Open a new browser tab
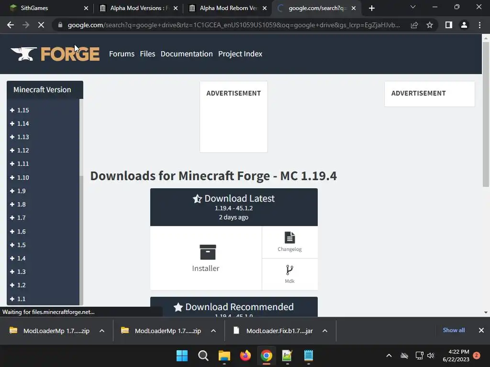Viewport: 490px width, 367px height. tap(371, 8)
